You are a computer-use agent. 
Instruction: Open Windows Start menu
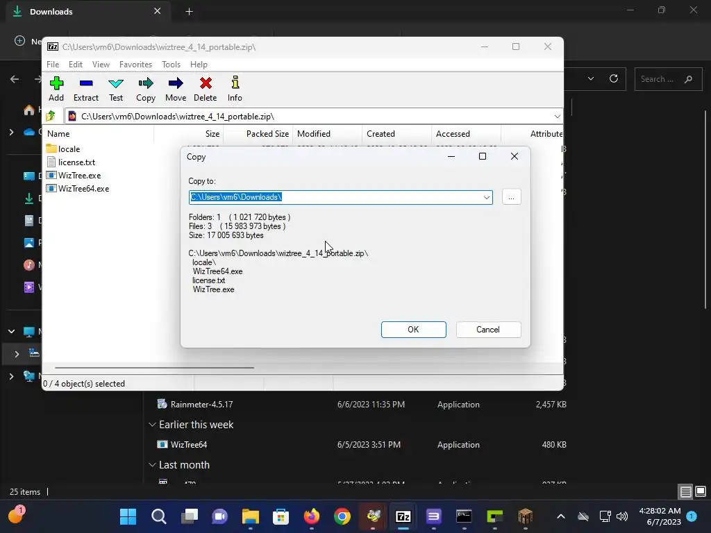coord(128,516)
